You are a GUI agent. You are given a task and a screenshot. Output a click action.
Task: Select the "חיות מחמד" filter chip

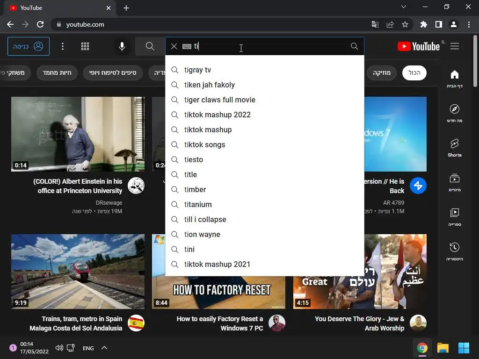point(57,72)
